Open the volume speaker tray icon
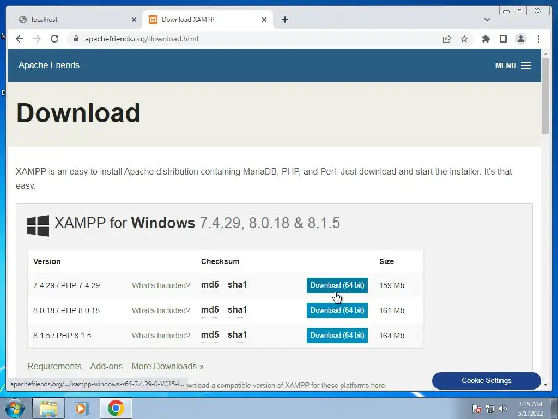This screenshot has height=419, width=558. tap(502, 409)
